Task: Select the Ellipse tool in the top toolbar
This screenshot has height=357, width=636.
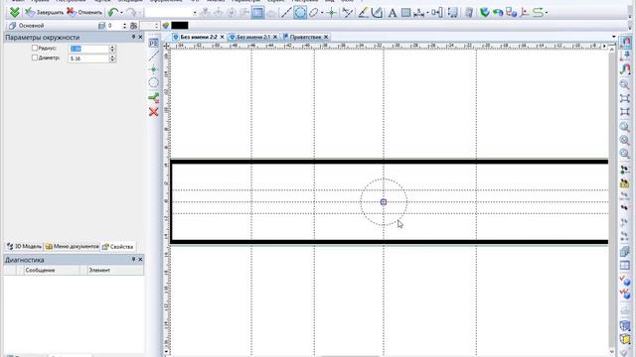Action: (314, 13)
